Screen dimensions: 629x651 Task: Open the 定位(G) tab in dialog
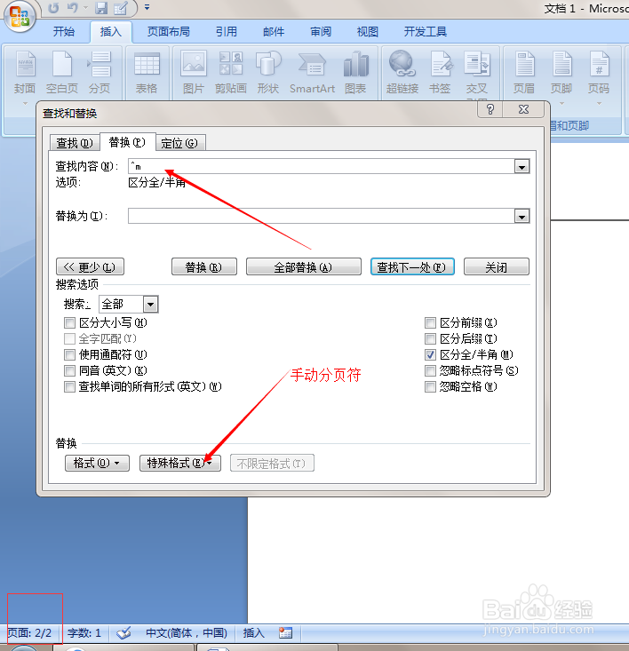pos(179,143)
